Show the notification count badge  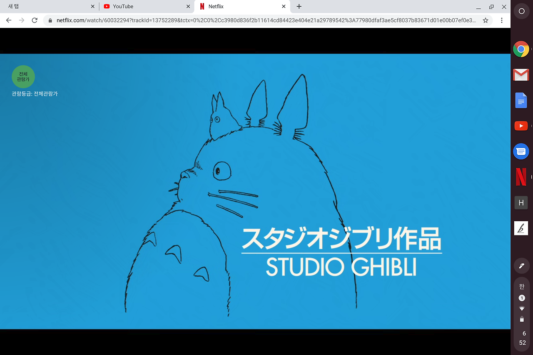(522, 298)
